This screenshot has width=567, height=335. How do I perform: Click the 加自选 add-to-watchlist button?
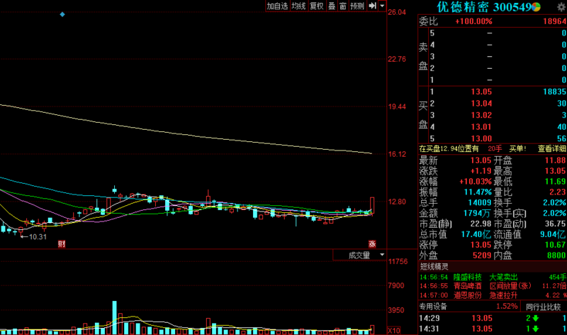pyautogui.click(x=277, y=6)
